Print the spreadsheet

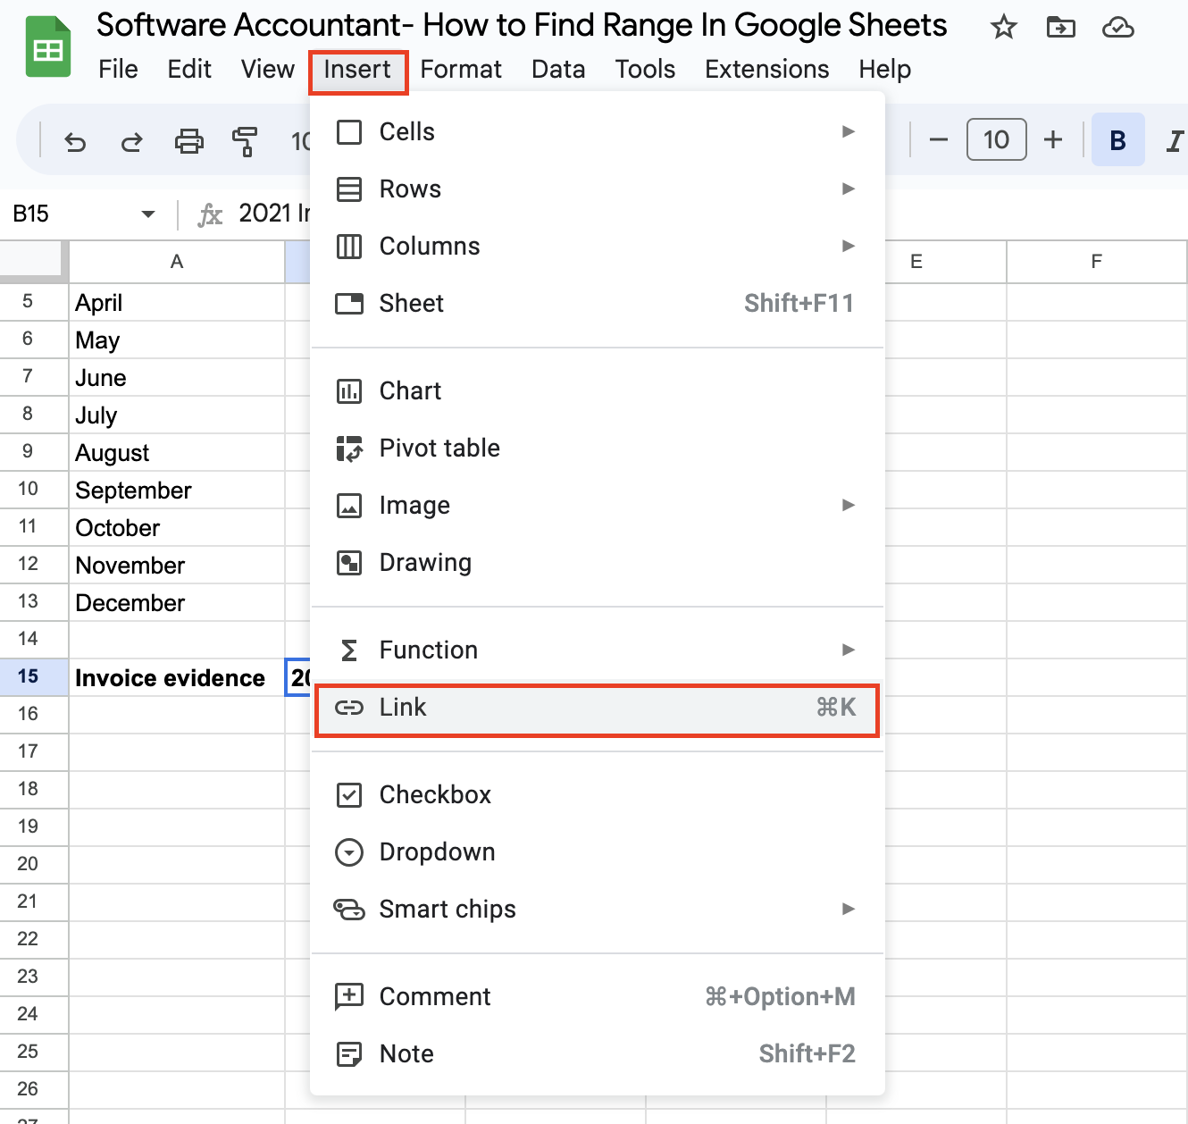(x=188, y=141)
